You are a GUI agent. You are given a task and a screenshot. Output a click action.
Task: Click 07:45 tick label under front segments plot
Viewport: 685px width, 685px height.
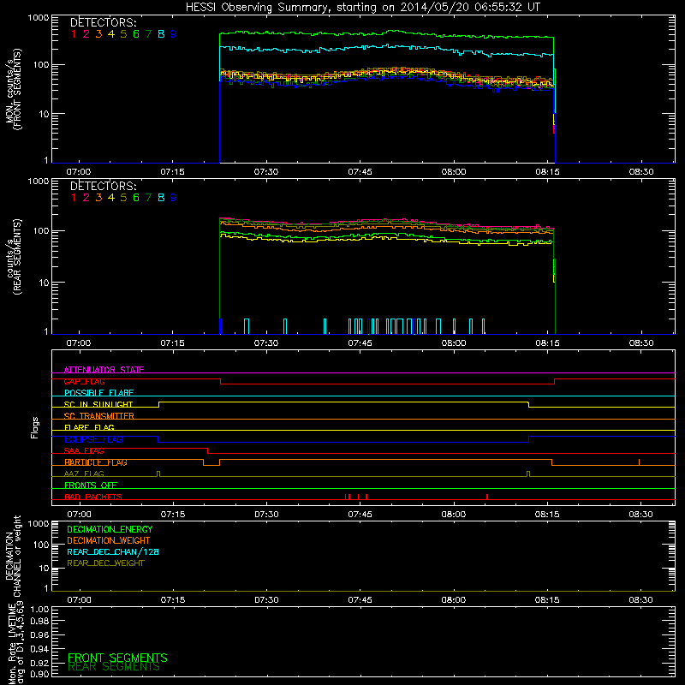click(x=360, y=172)
